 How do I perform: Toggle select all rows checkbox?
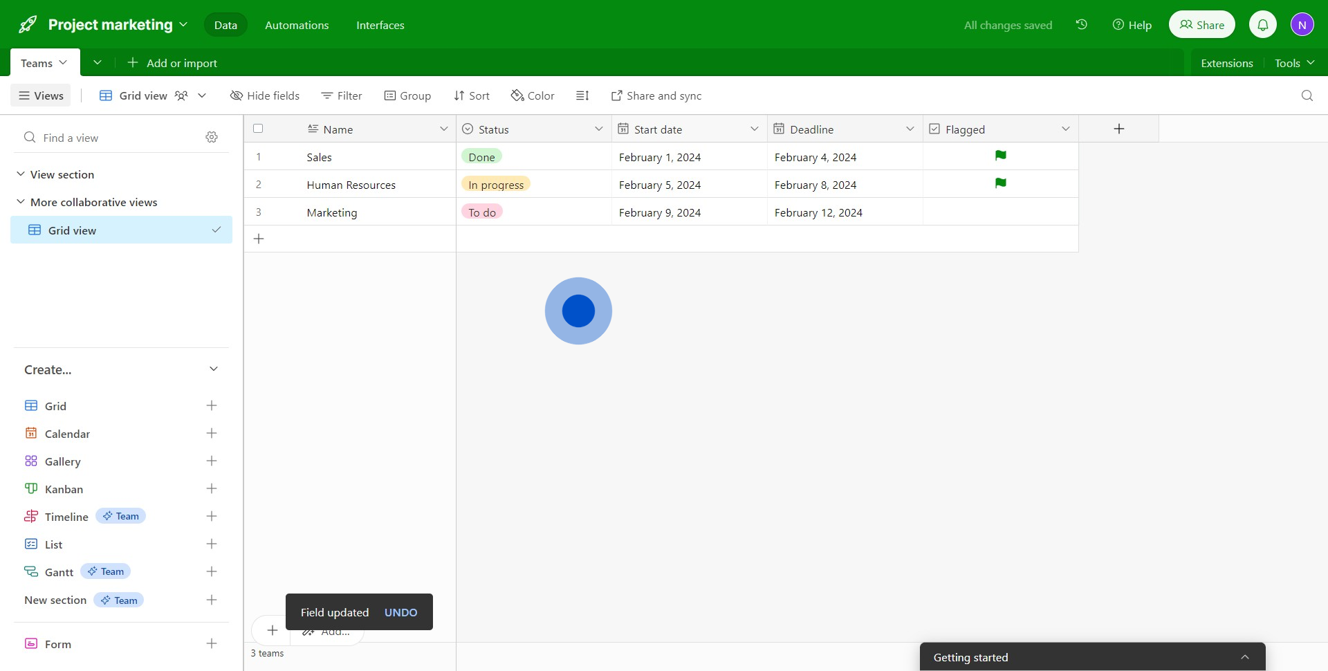point(258,128)
